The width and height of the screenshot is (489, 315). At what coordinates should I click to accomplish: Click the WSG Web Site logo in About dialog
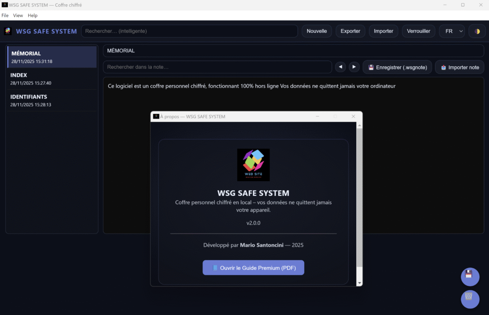click(x=253, y=164)
